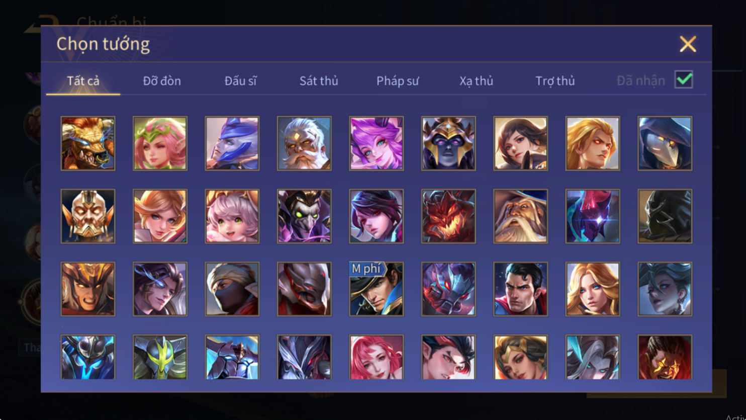Image resolution: width=746 pixels, height=420 pixels.
Task: Select the green-eyed skull jester hero
Action: tap(304, 216)
